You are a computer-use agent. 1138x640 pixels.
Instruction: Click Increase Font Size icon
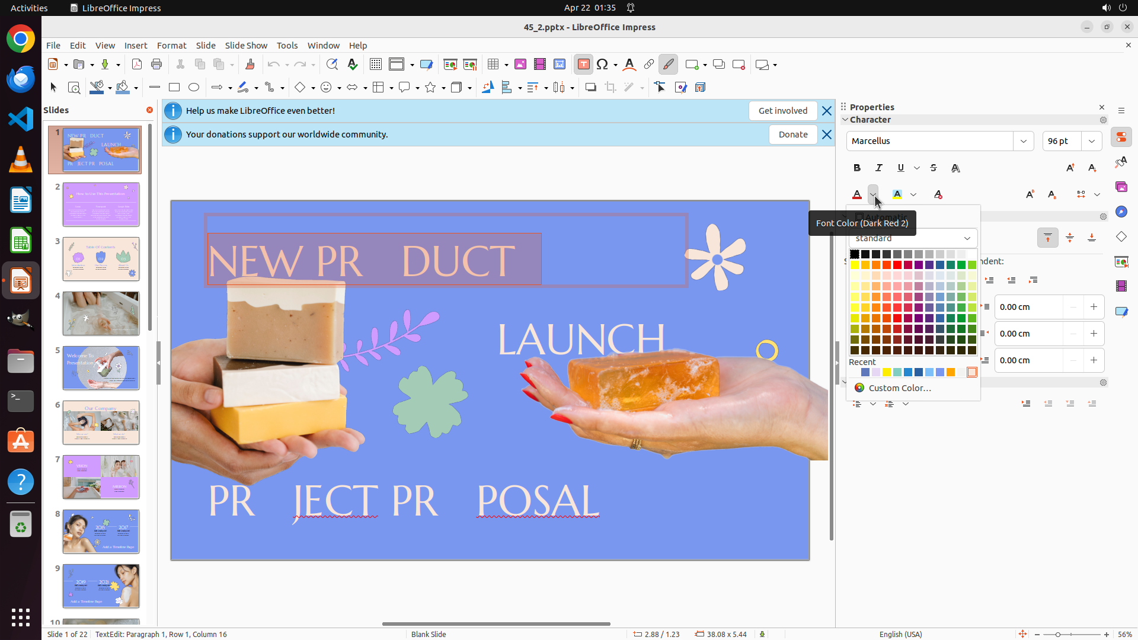(x=1070, y=168)
